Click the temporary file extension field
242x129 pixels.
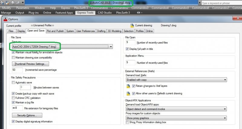pyautogui.click(x=17, y=108)
